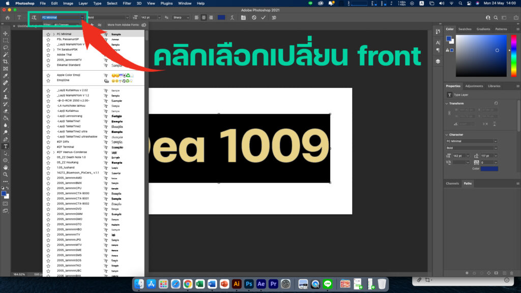The height and width of the screenshot is (293, 521).
Task: Select the Paint Bucket tool
Action: 6,118
